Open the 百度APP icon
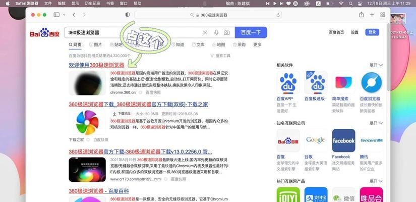Screen dimensions: 416x202 tap(288, 82)
